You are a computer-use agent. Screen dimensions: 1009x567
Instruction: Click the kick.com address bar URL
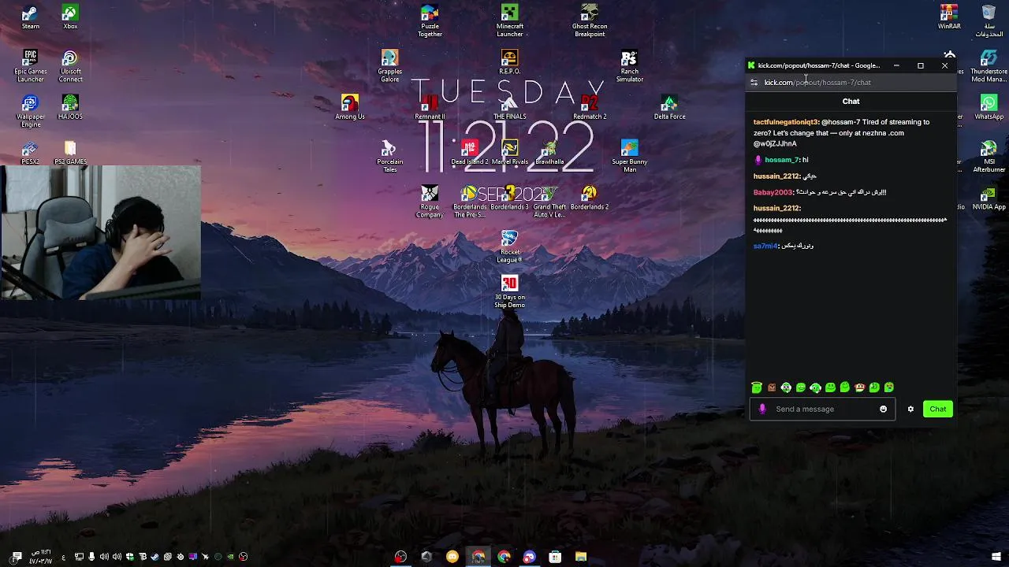817,82
